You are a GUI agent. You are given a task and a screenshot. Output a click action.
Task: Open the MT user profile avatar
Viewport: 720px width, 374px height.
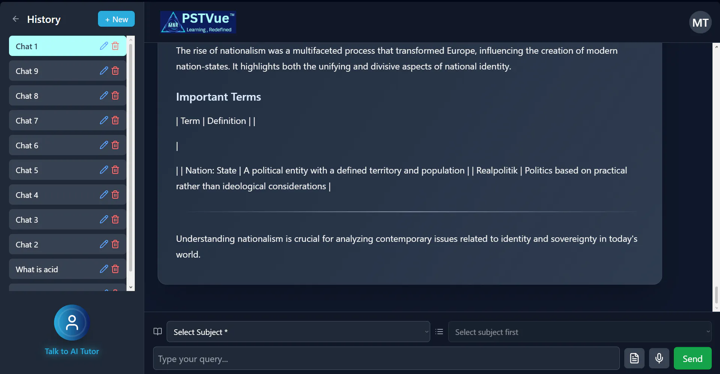[x=700, y=23]
